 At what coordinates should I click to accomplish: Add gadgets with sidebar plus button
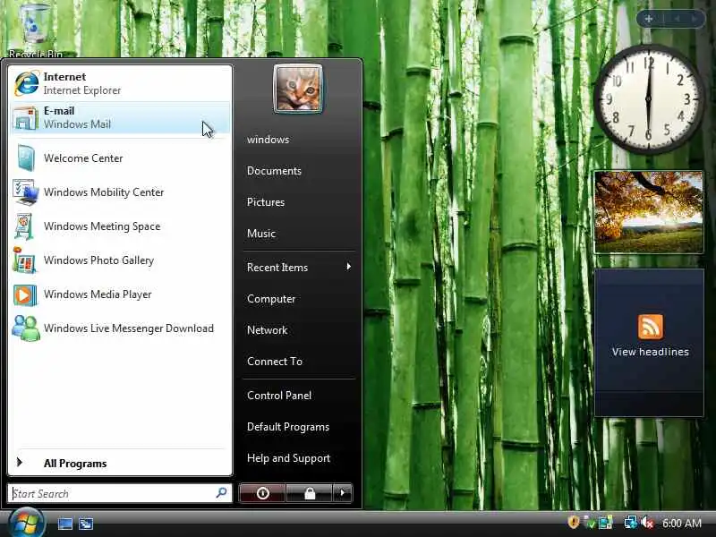point(648,19)
